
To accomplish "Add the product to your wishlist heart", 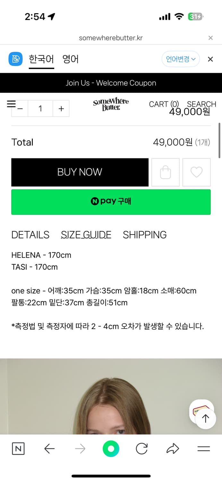I will [196, 172].
